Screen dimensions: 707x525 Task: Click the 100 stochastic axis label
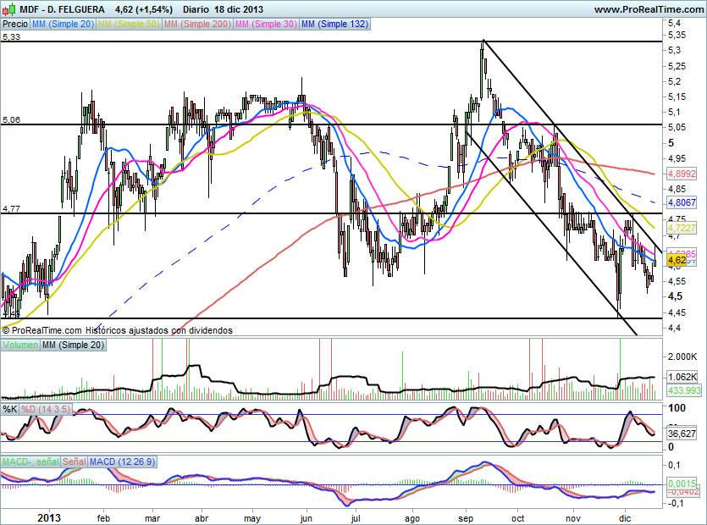677,408
